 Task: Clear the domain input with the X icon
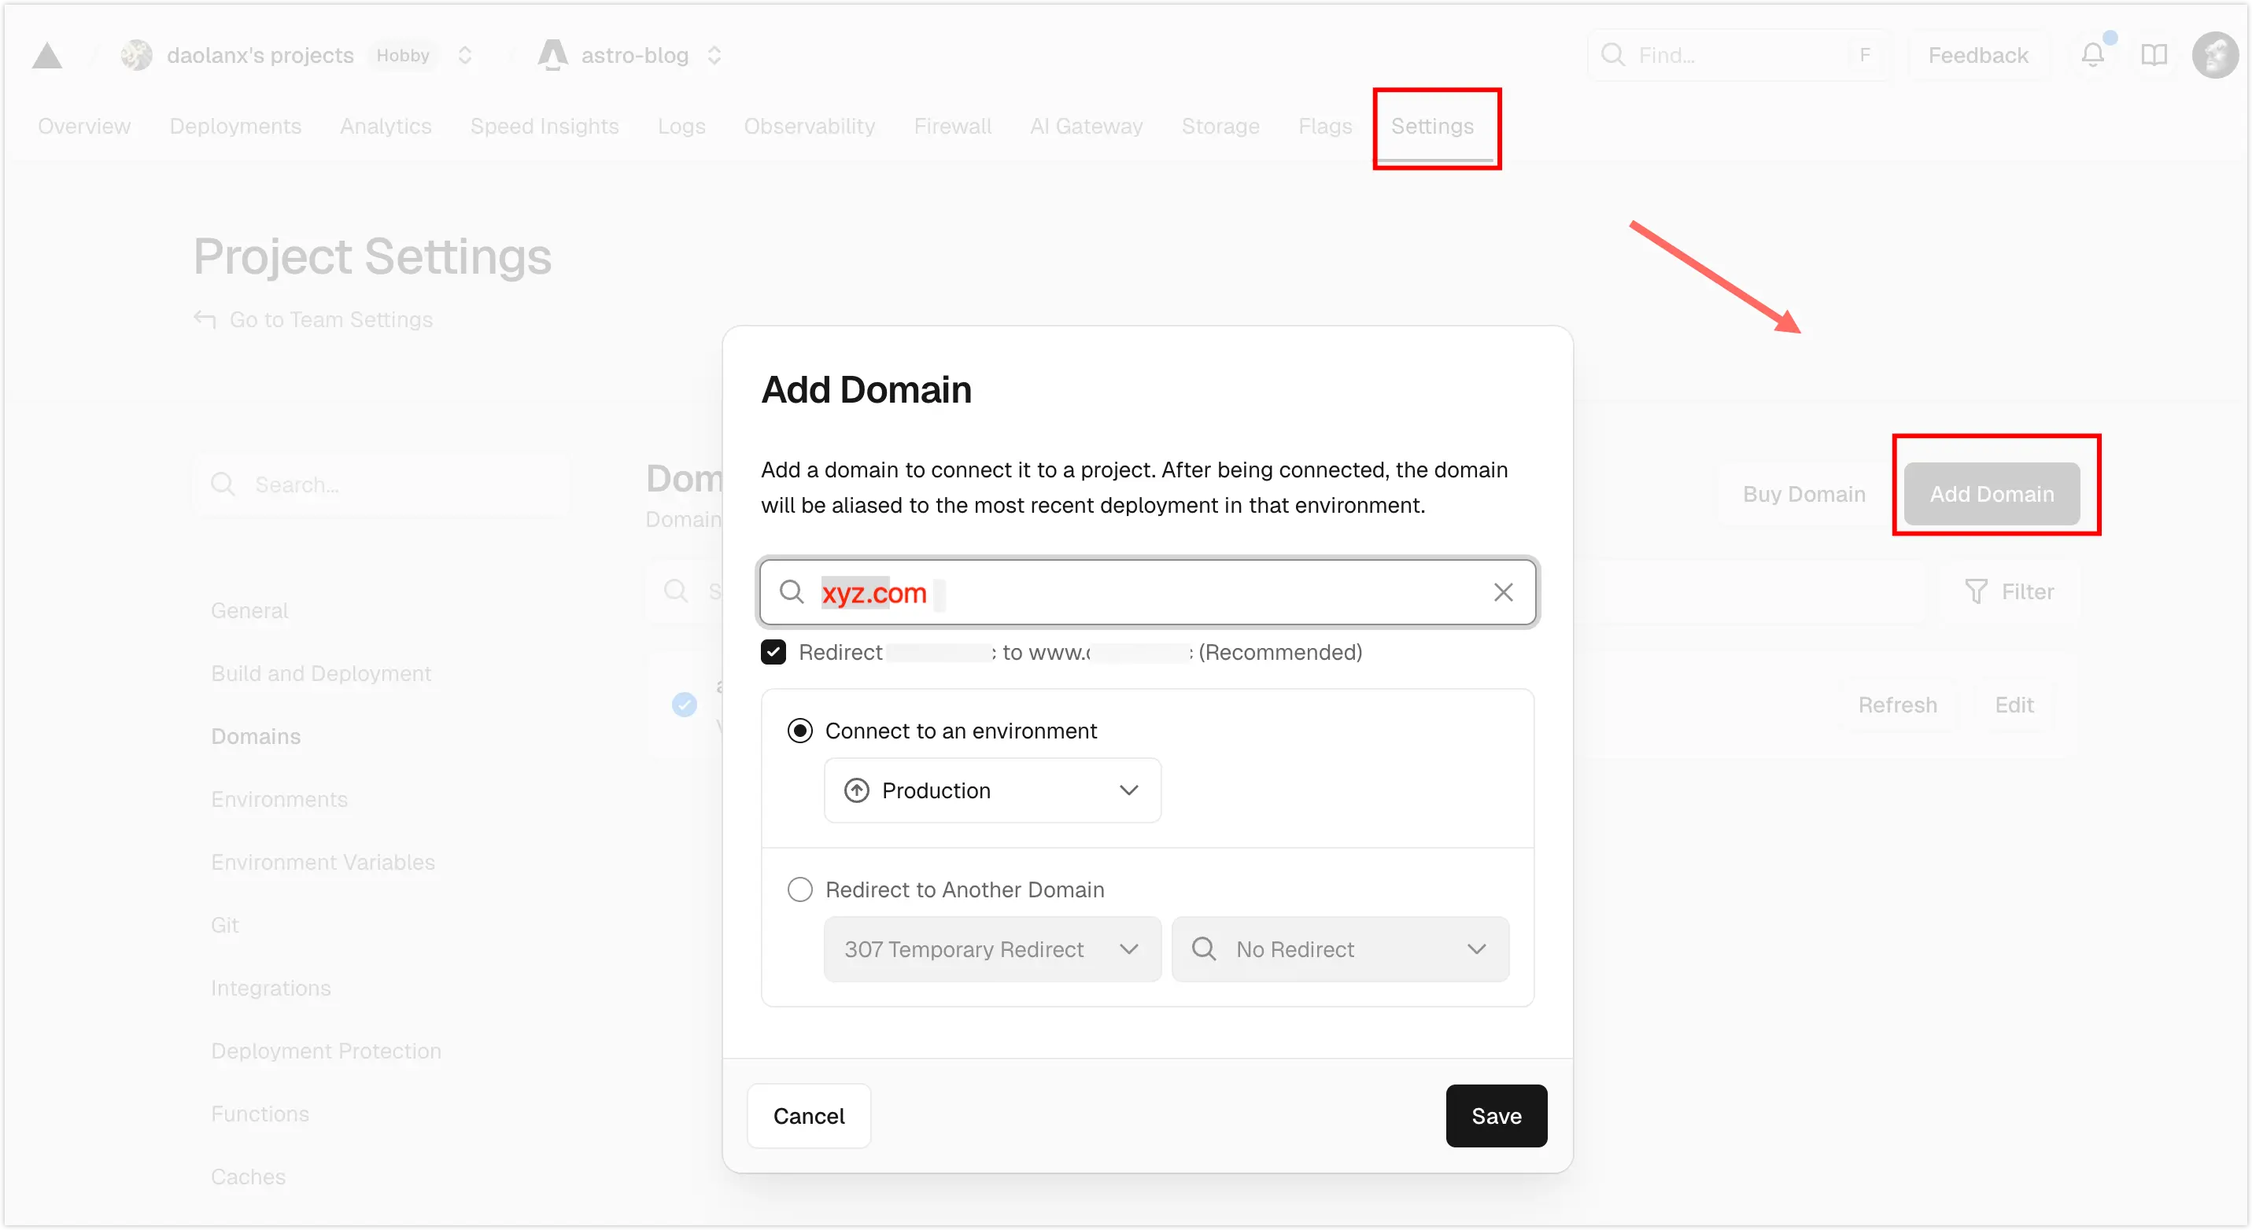(x=1503, y=592)
